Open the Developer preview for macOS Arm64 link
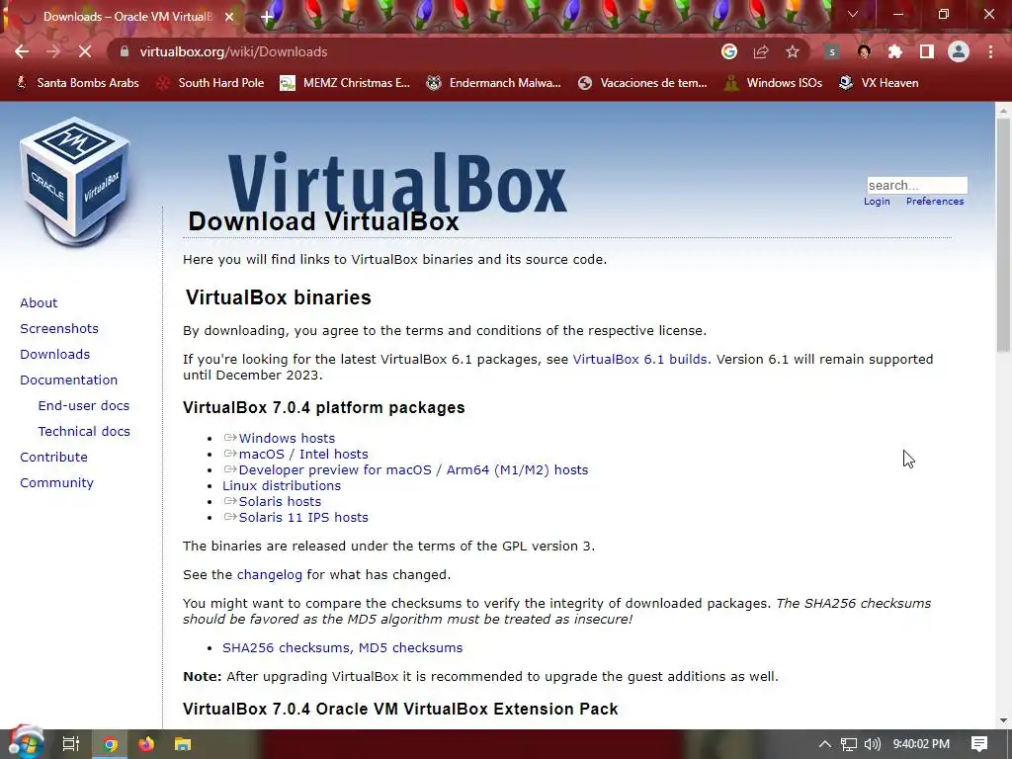This screenshot has height=759, width=1012. coord(406,469)
